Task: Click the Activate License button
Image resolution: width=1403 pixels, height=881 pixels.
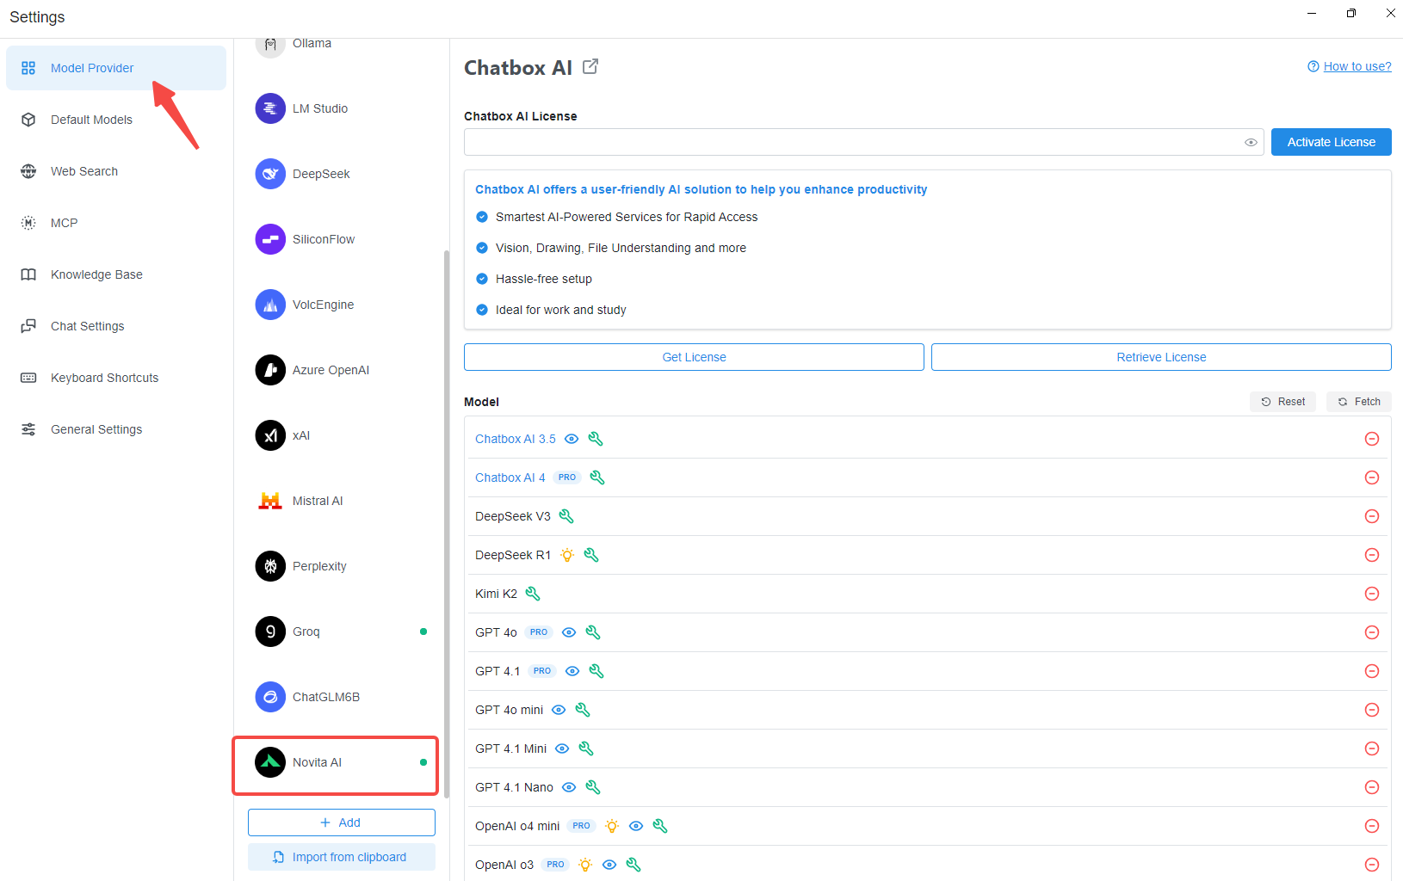Action: coord(1331,142)
